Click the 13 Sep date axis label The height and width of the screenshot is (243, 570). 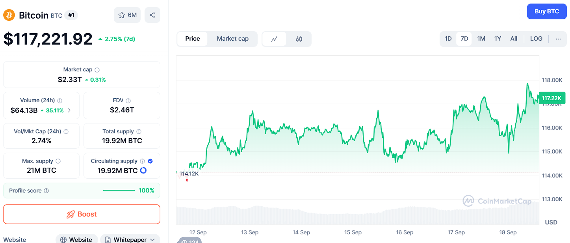pyautogui.click(x=250, y=232)
